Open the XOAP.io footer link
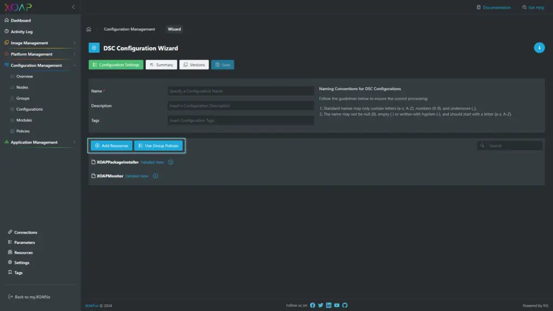Image resolution: width=553 pixels, height=311 pixels. (92, 306)
